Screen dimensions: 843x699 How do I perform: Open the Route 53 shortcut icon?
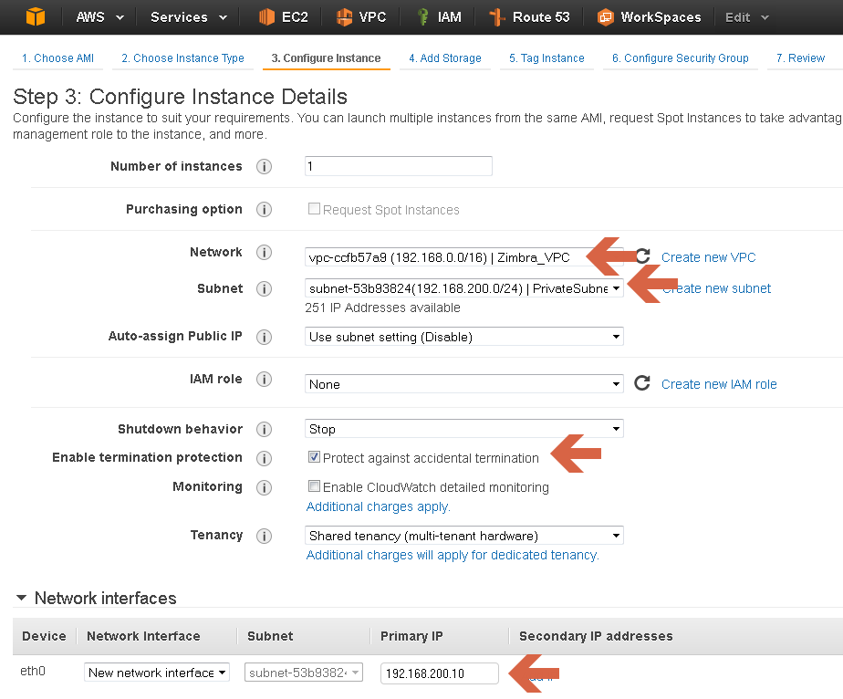click(x=496, y=17)
